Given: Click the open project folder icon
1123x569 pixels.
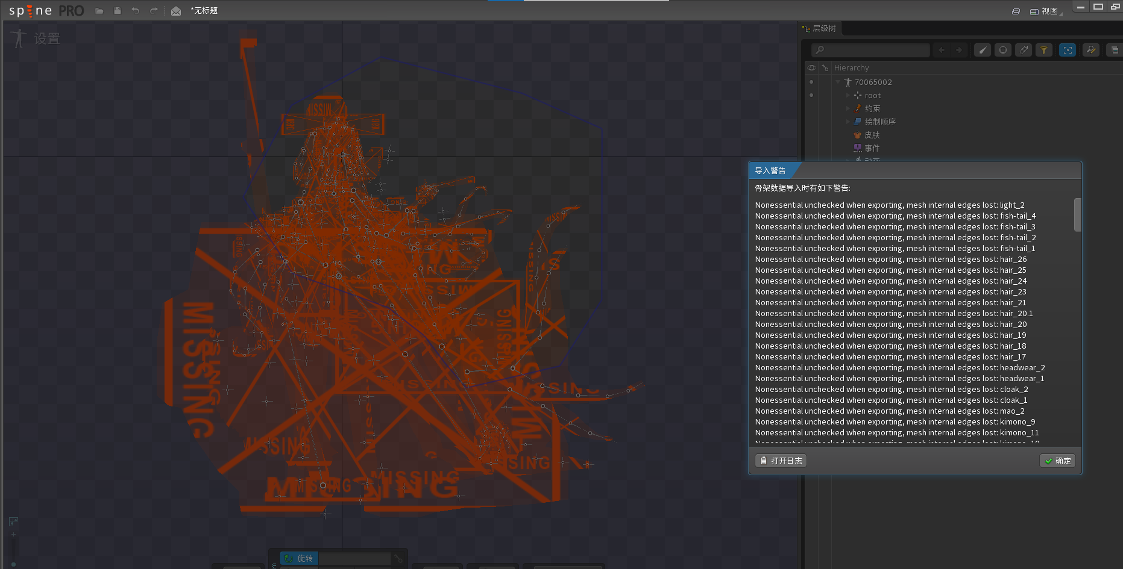Looking at the screenshot, I should pos(99,11).
